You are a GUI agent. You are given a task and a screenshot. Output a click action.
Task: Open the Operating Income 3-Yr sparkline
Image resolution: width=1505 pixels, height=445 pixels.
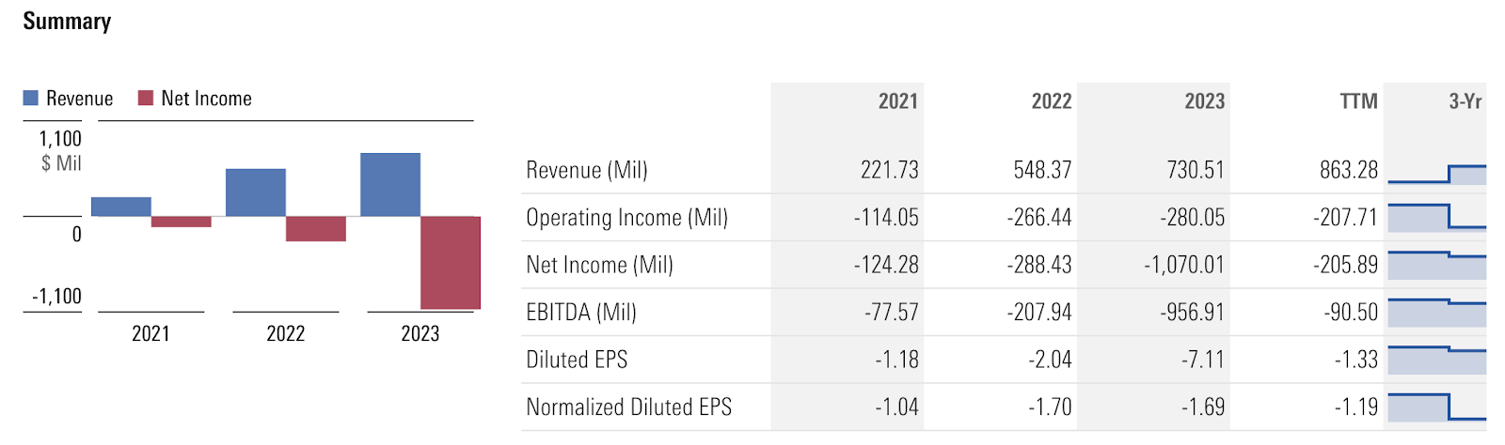[1436, 217]
